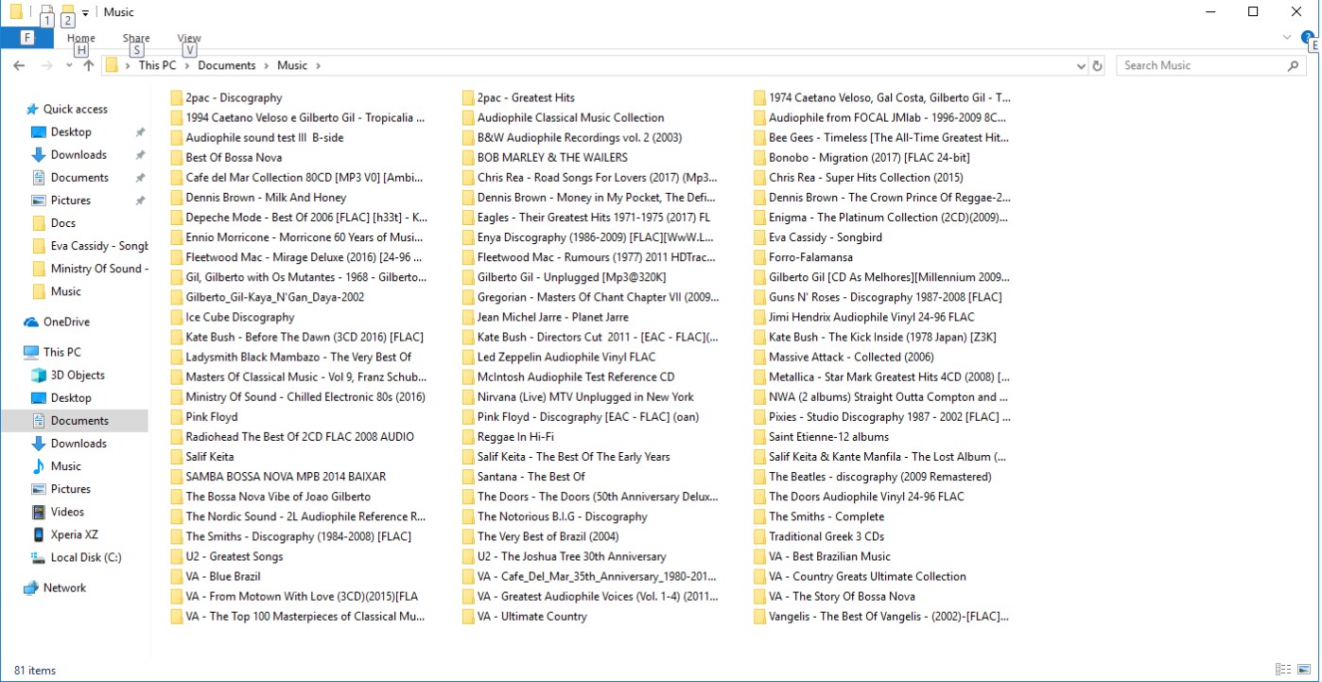This screenshot has width=1322, height=682.
Task: Select Documents in the address breadcrumb
Action: click(x=227, y=65)
